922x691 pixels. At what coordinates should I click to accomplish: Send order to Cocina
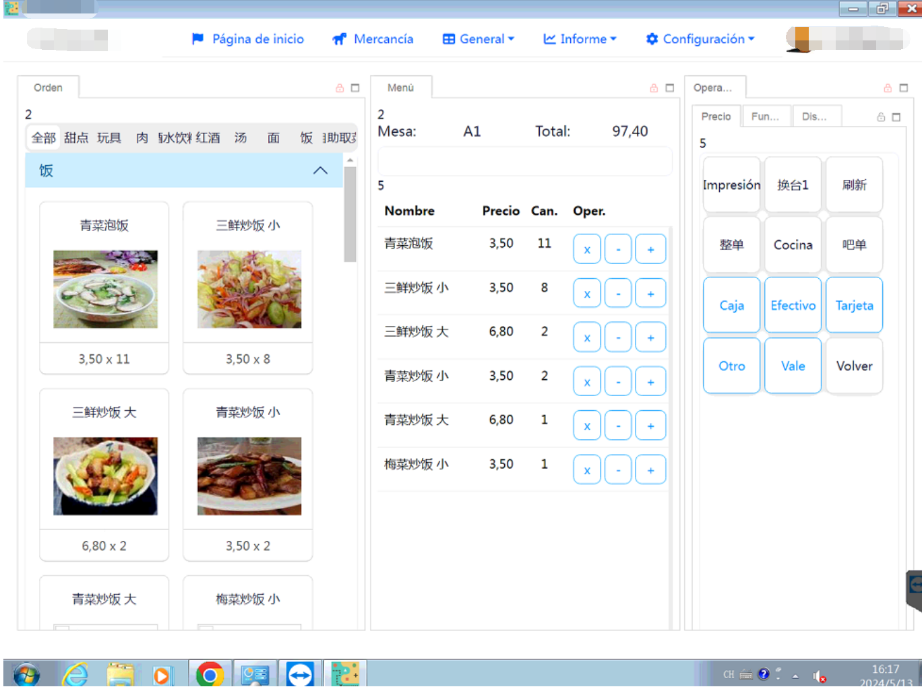793,244
